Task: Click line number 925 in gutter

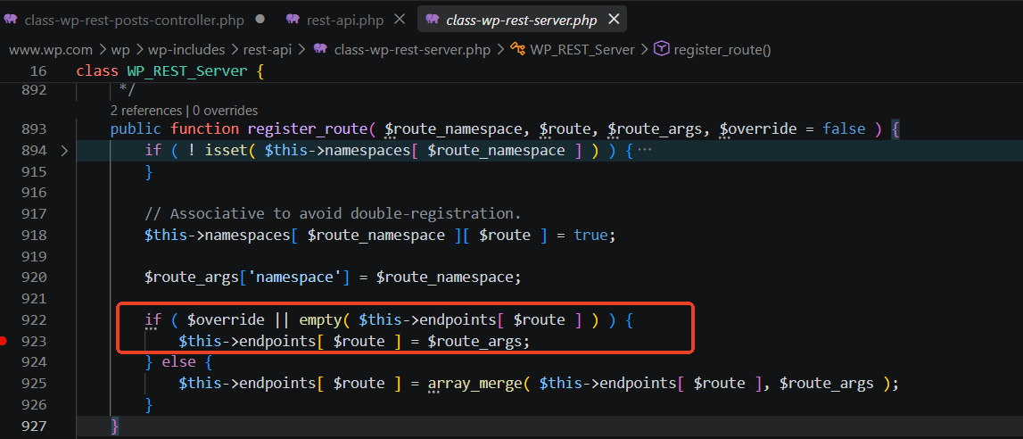Action: (x=33, y=383)
